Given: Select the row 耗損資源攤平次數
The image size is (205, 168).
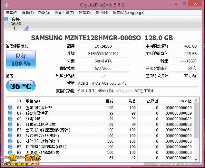Looking at the screenshot, I should click(100, 124).
